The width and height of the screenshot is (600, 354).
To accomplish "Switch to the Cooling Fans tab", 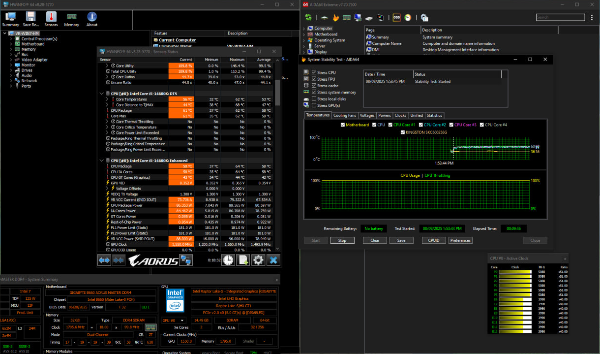I will coord(344,115).
